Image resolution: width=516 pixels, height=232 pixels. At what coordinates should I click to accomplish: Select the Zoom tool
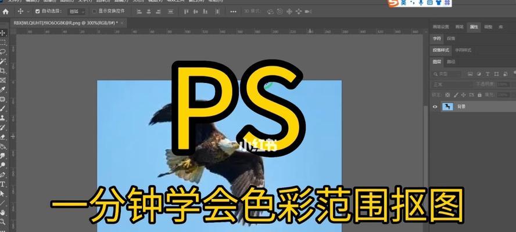3,222
